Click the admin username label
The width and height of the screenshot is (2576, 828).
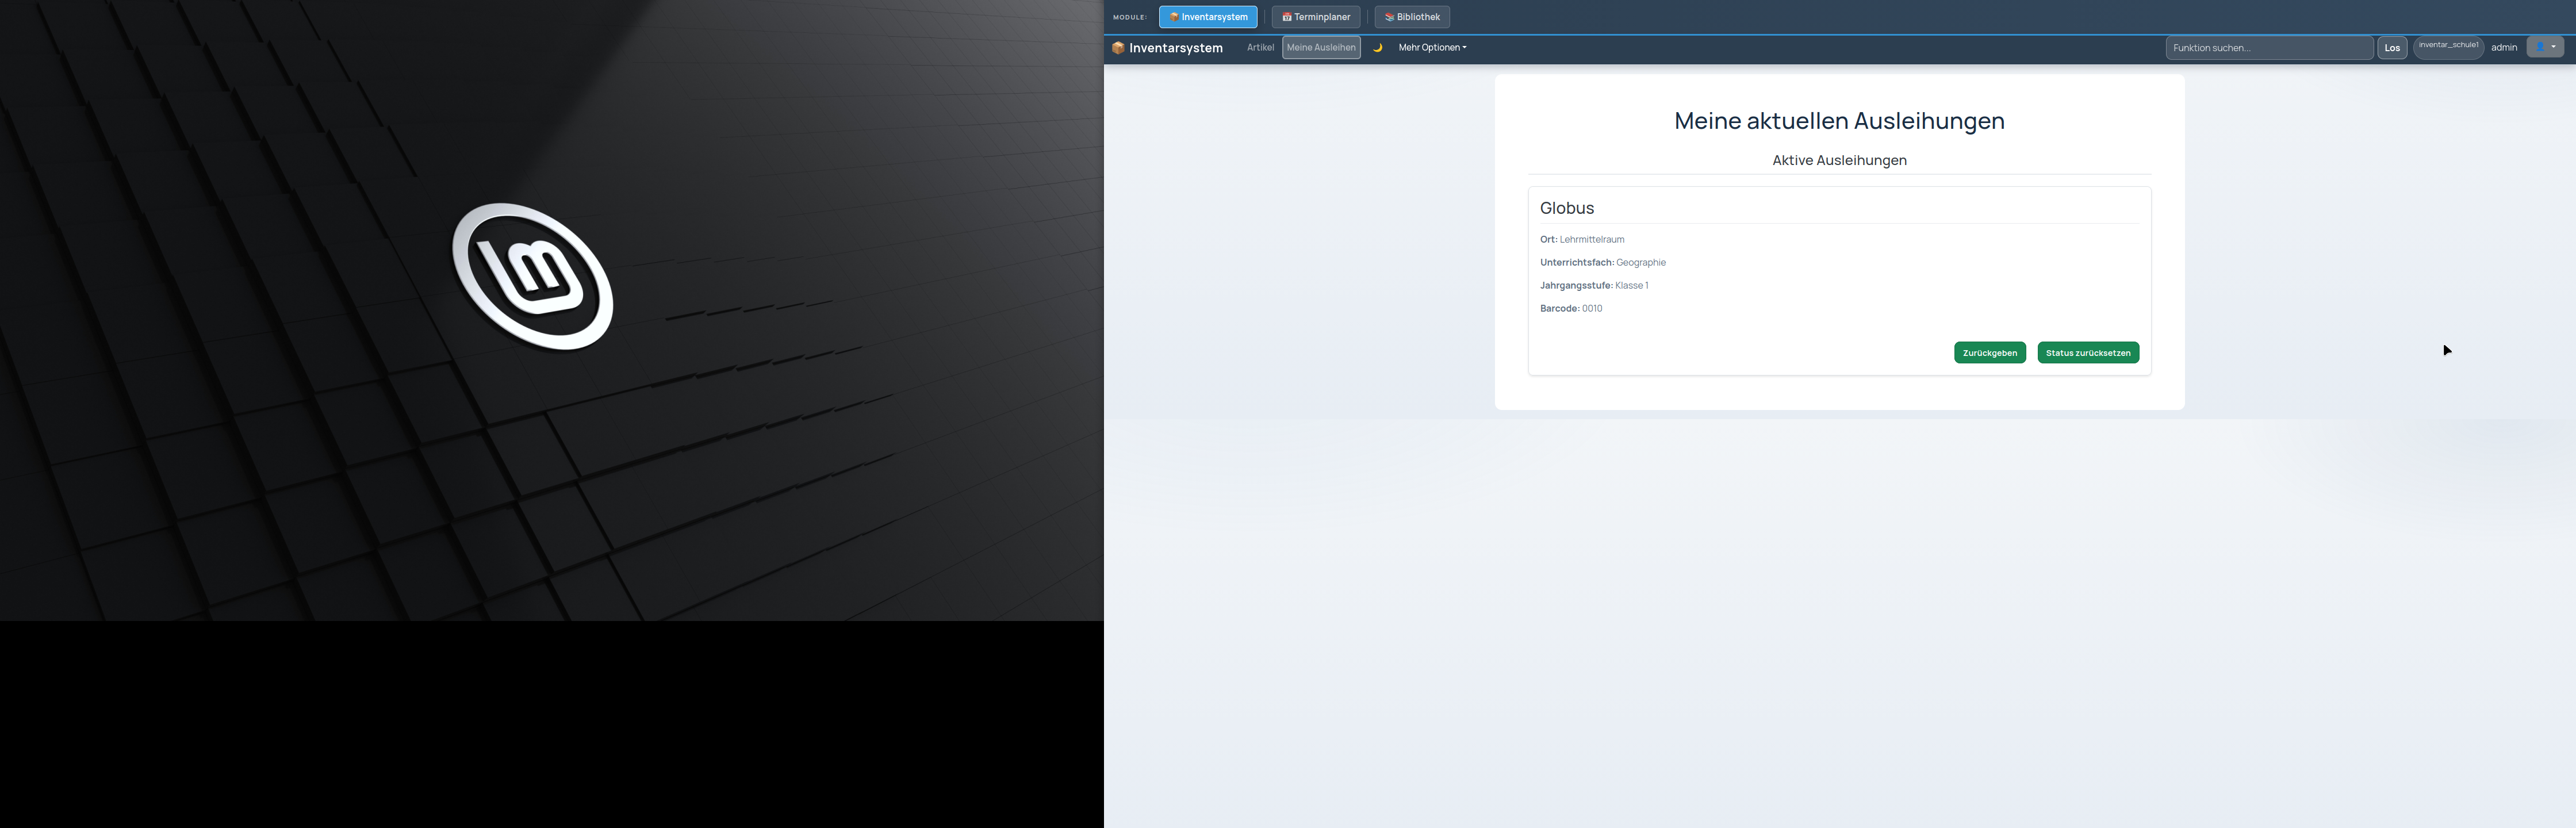tap(2504, 48)
